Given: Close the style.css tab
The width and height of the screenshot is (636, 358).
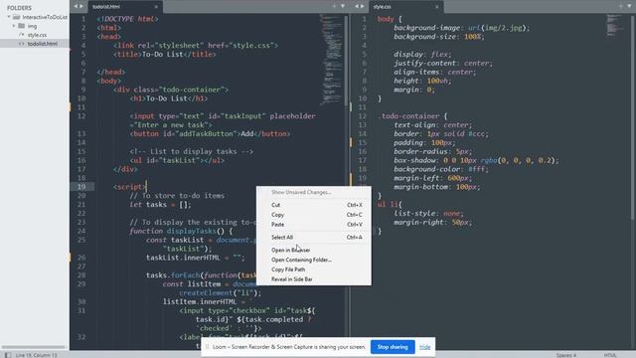Looking at the screenshot, I should click(437, 7).
